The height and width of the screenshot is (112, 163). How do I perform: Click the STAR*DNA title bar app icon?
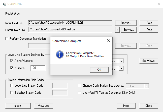point(4,4)
